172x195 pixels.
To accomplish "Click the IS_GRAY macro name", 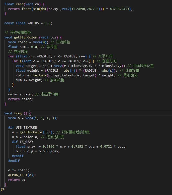I will click(x=26, y=142).
